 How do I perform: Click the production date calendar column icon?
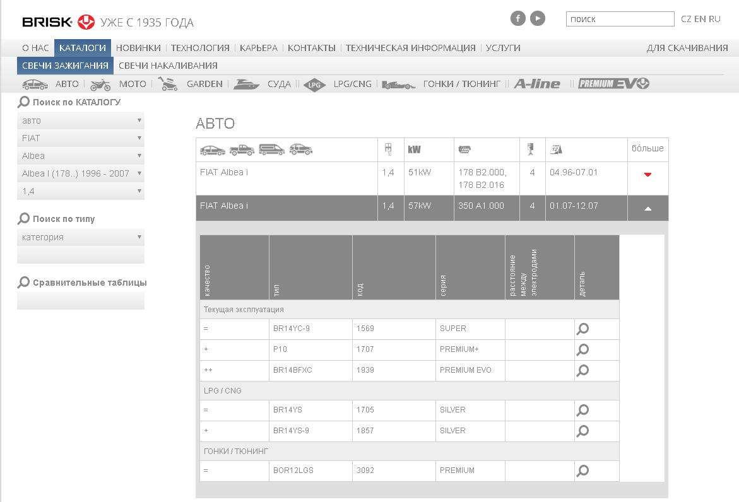pyautogui.click(x=556, y=149)
